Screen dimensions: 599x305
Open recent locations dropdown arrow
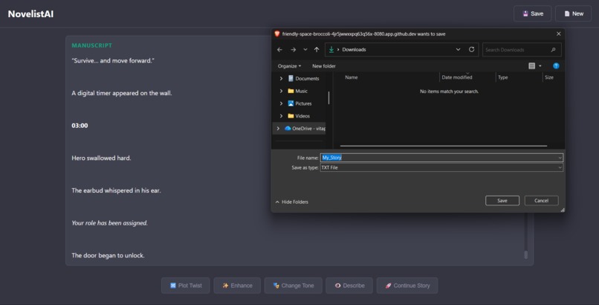[x=305, y=50]
